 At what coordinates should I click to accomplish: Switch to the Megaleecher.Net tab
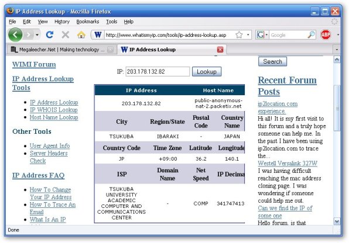coord(61,50)
